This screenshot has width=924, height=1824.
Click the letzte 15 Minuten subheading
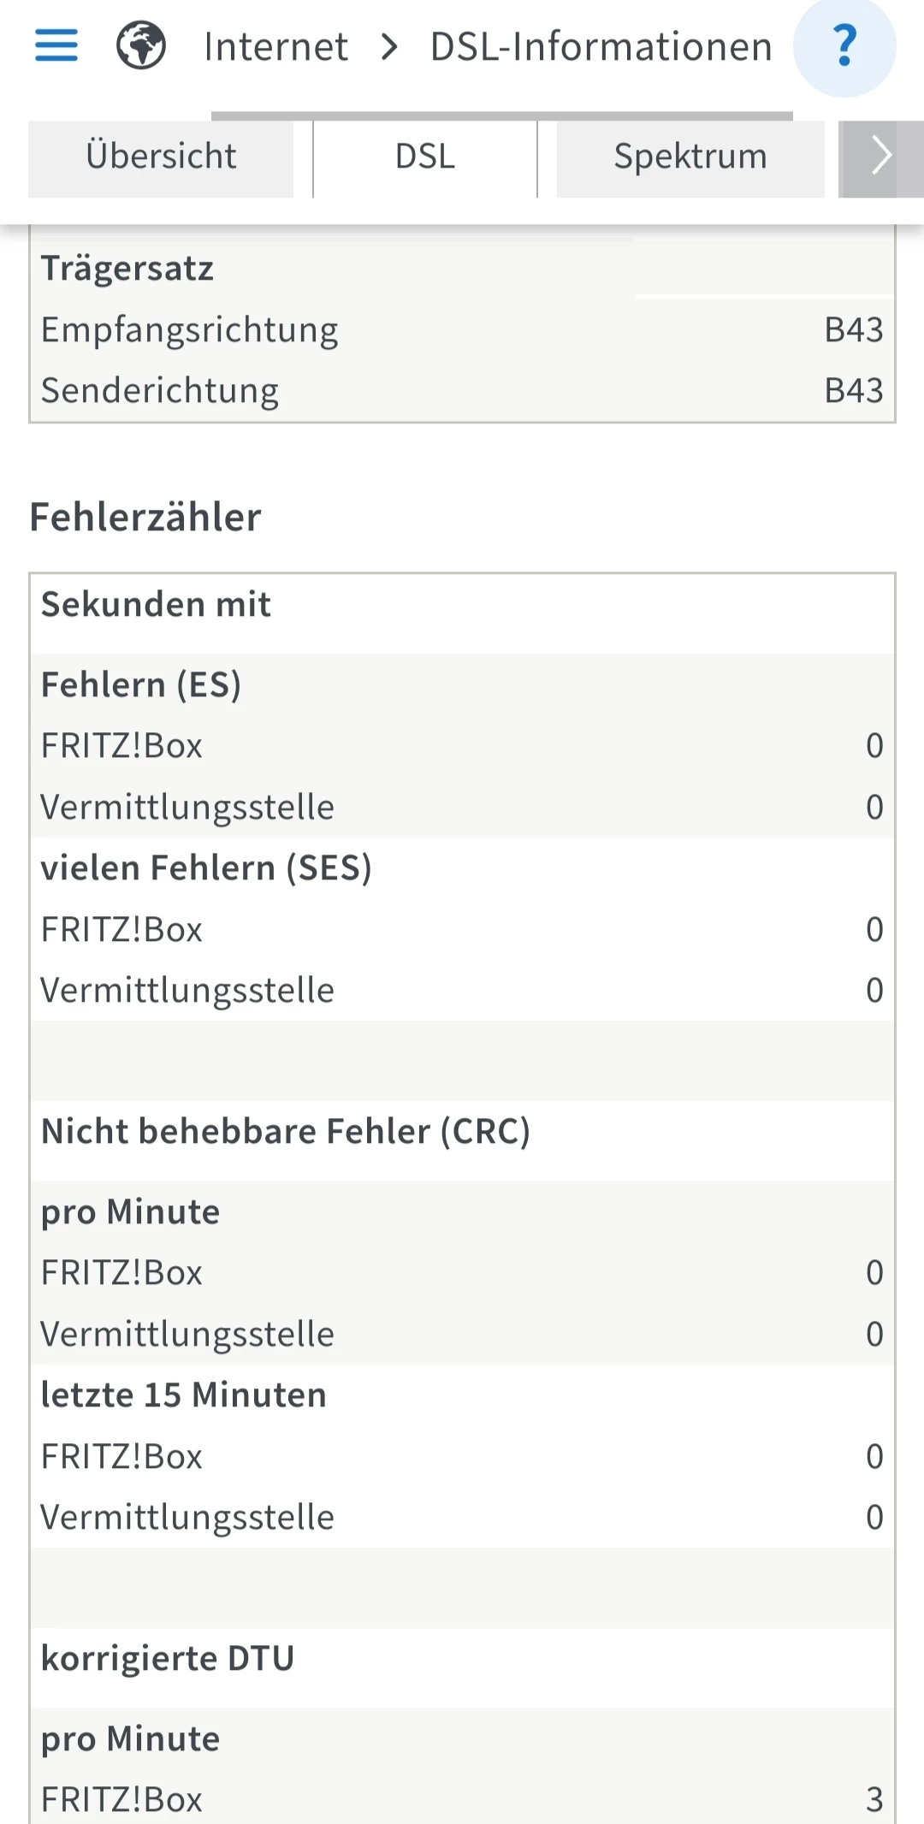(184, 1395)
